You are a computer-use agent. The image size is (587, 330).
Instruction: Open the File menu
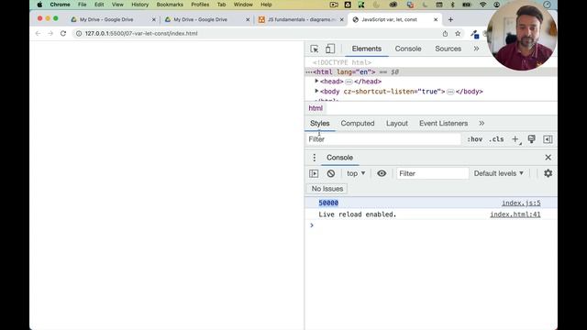click(x=83, y=5)
